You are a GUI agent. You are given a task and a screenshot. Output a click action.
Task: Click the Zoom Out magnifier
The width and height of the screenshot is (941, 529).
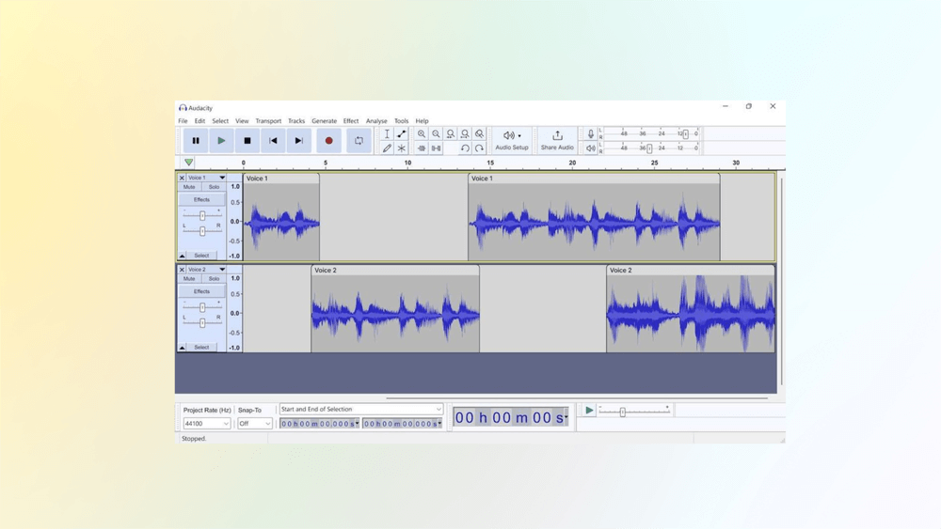coord(436,134)
